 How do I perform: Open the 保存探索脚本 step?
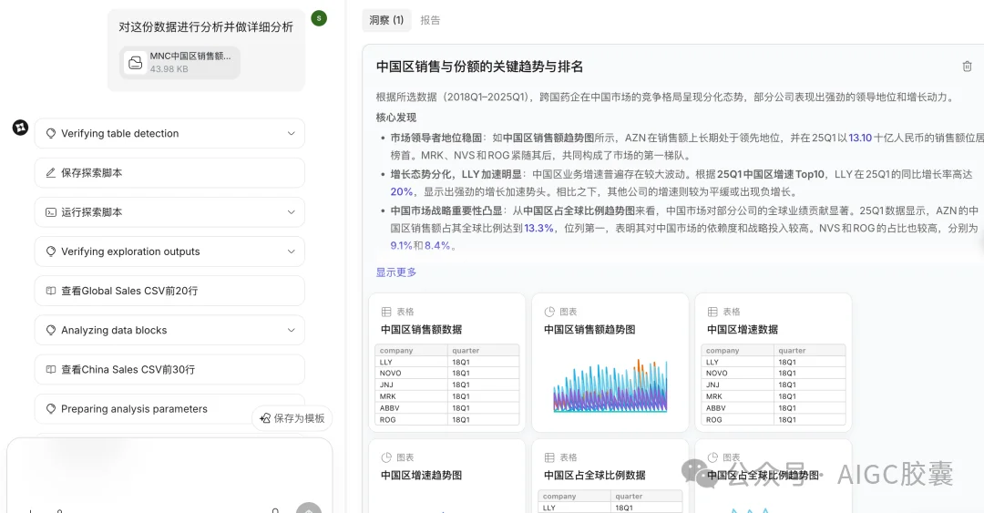[x=169, y=173]
